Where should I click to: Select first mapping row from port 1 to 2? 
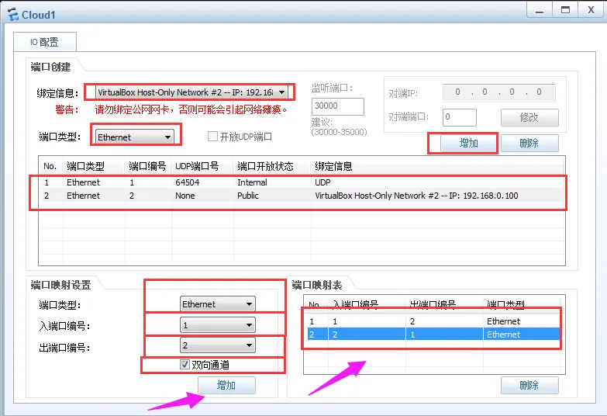point(430,321)
